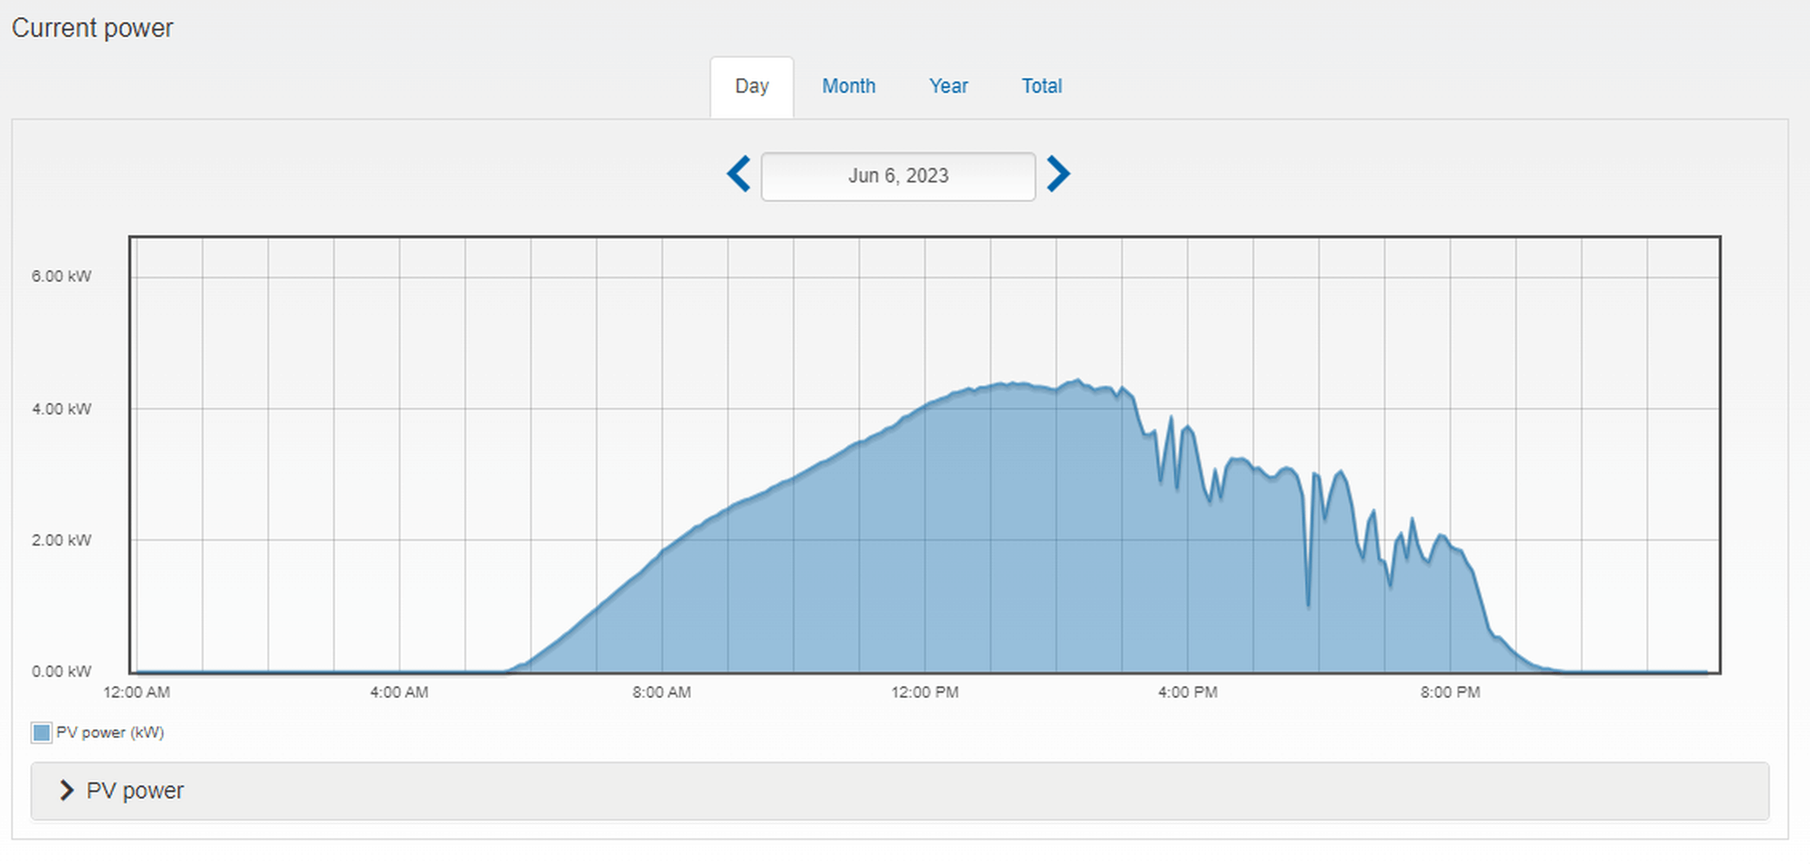
Task: Go to the previous day arrow
Action: pos(739,174)
